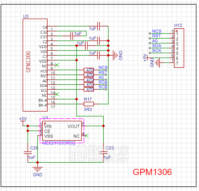Viewport: 199px width, 191px height.
Task: Select the 470 resistor on the SDA line
Action: (89, 84)
